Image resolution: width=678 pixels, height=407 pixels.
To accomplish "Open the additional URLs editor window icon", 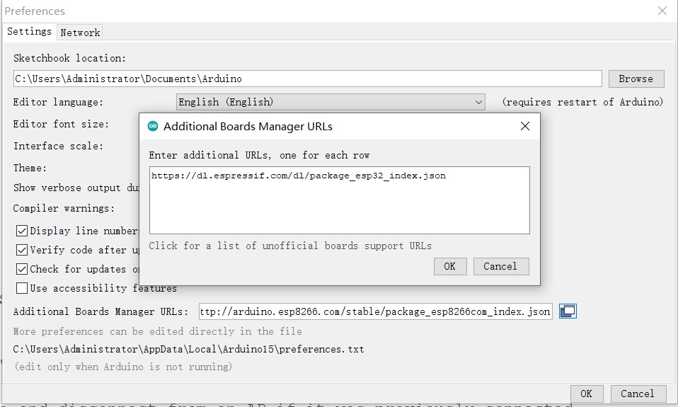I will click(568, 311).
